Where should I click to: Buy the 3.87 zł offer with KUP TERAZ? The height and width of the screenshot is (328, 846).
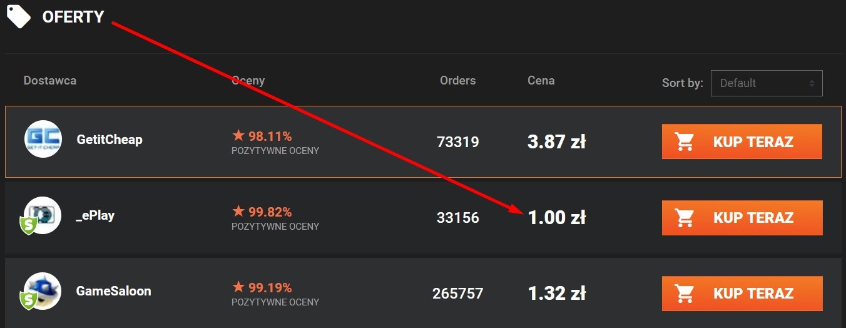coord(742,141)
